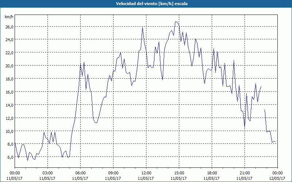This screenshot has width=292, height=182.
Task: Click the chart title 'Velocidad del viento [km/h] escala'
Action: tap(151, 4)
